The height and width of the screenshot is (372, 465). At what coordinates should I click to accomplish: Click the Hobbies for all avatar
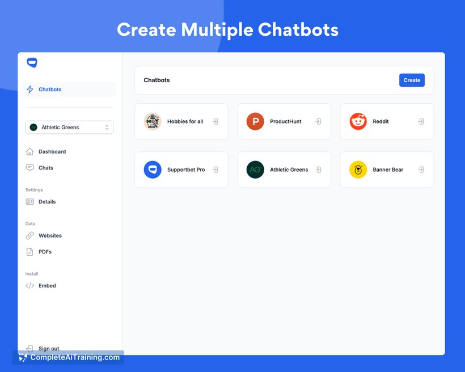point(153,121)
